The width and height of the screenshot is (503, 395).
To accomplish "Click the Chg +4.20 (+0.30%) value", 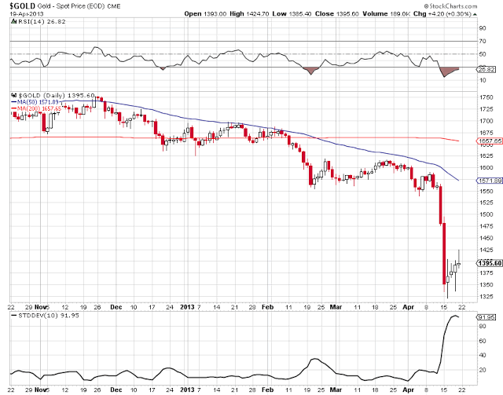I will 442,14.
